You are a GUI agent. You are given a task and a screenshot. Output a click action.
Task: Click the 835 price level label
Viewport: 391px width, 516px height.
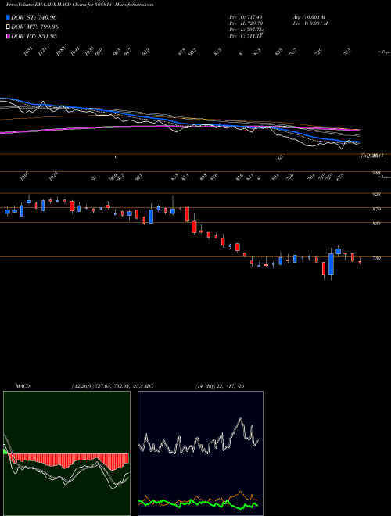[376, 224]
